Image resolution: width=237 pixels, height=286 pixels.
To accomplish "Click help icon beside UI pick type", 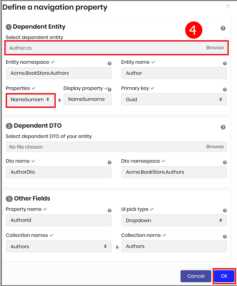I will pyautogui.click(x=225, y=210).
